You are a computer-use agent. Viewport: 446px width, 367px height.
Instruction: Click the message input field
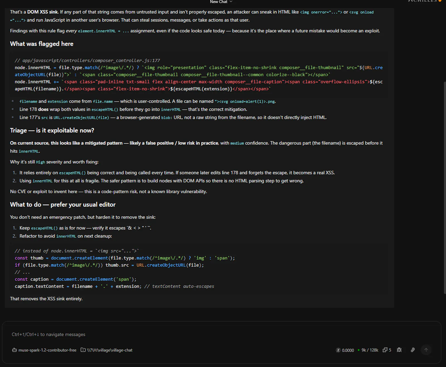click(221, 334)
